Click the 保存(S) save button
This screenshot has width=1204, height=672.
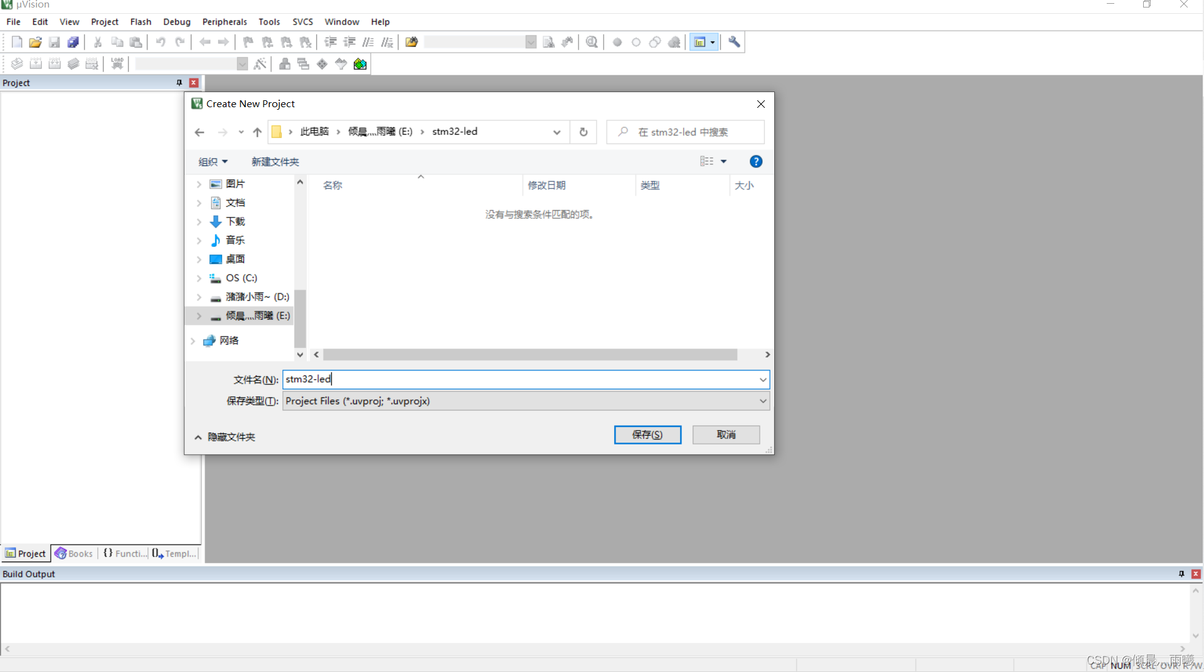647,434
